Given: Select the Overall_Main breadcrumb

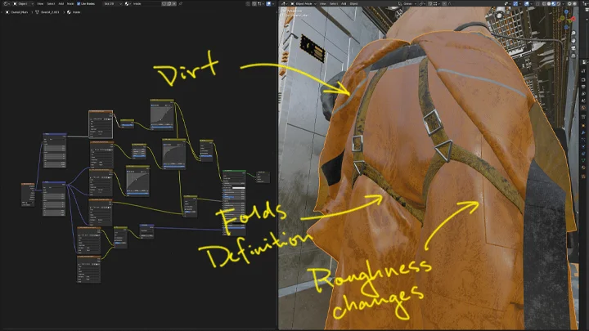Looking at the screenshot, I should 17,12.
